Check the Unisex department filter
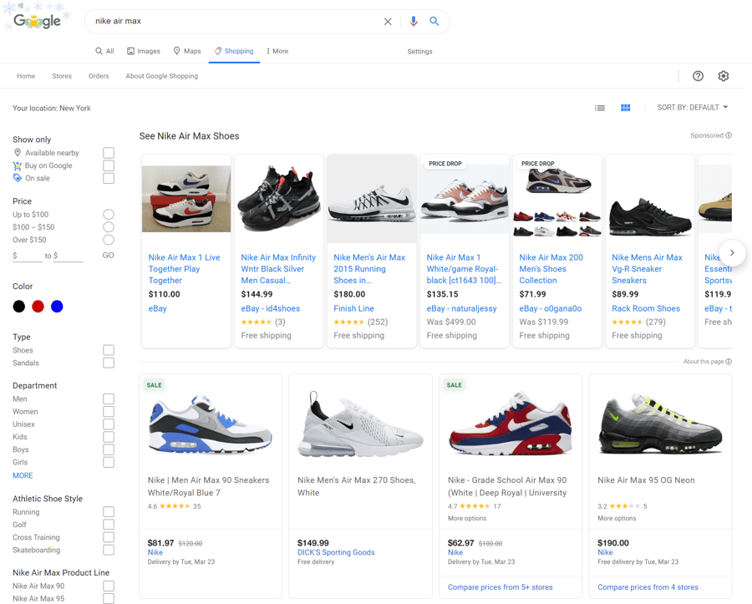Viewport: 752px width, 604px height. pos(109,424)
